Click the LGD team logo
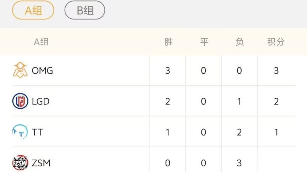This screenshot has width=307, height=172. point(20,101)
